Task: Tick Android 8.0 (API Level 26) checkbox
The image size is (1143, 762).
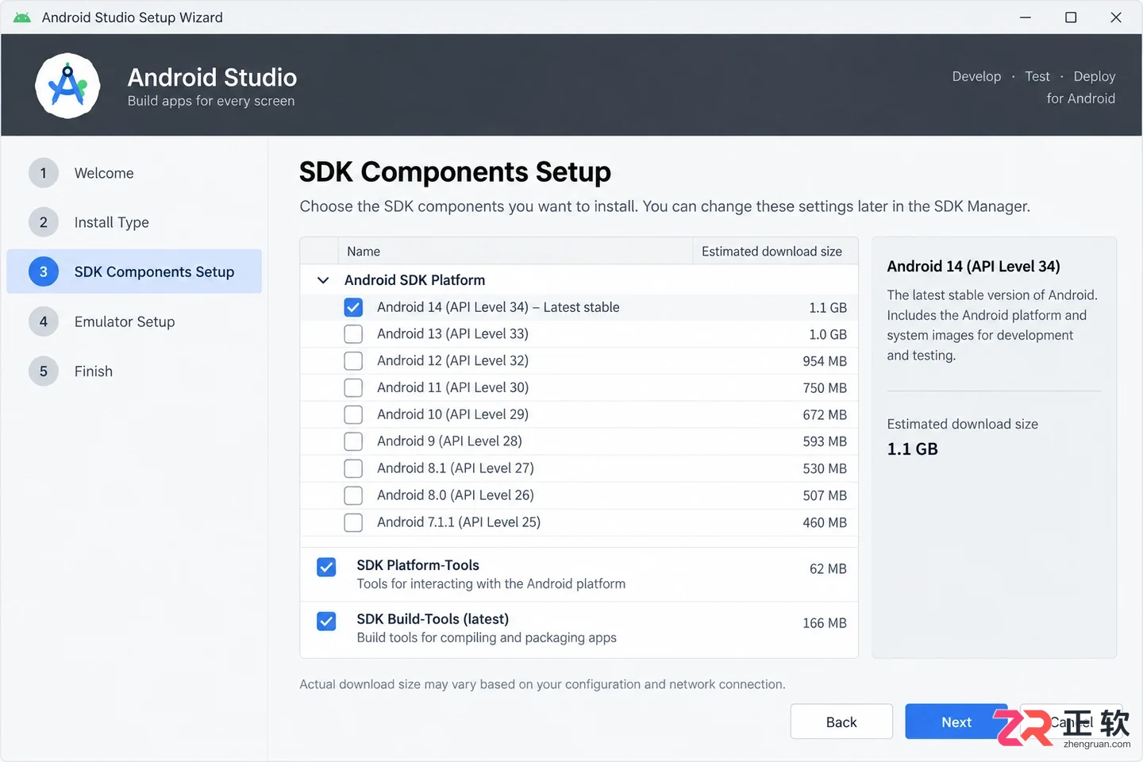Action: [x=353, y=495]
